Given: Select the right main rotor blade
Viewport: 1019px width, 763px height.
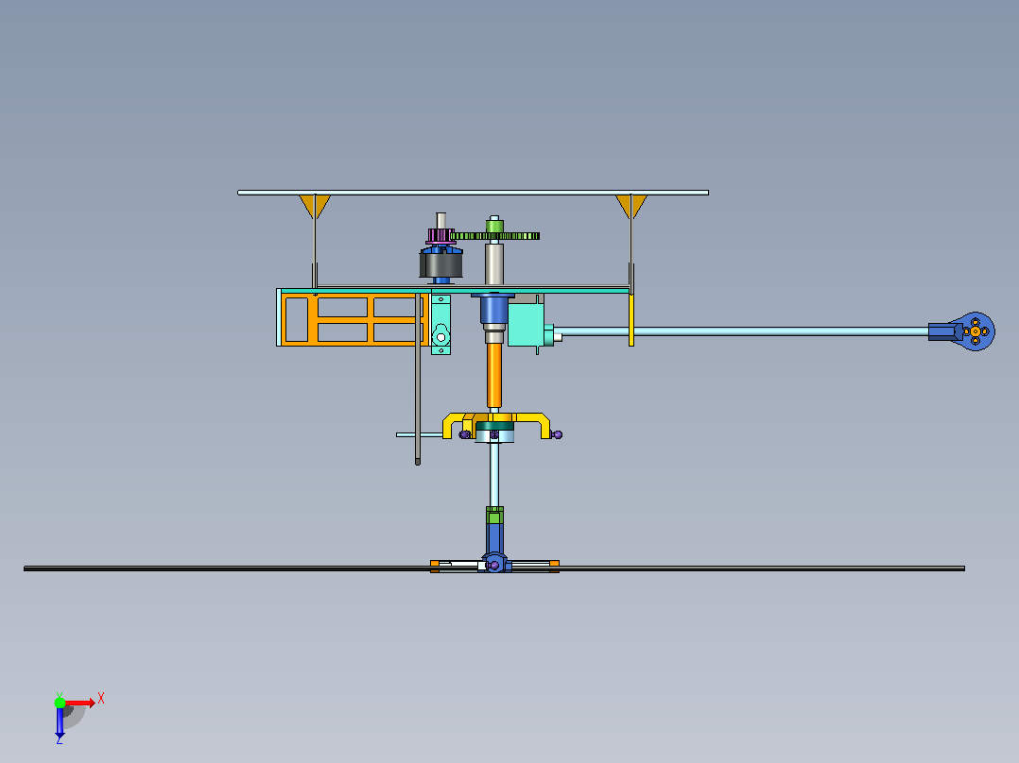Looking at the screenshot, I should coord(762,568).
